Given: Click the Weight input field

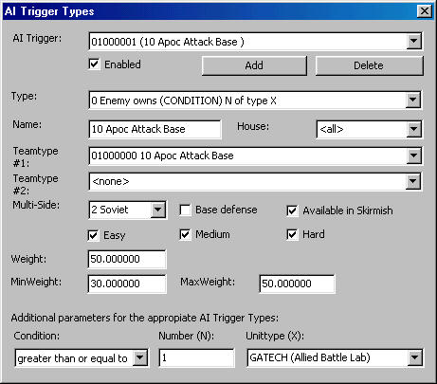Looking at the screenshot, I should [127, 259].
